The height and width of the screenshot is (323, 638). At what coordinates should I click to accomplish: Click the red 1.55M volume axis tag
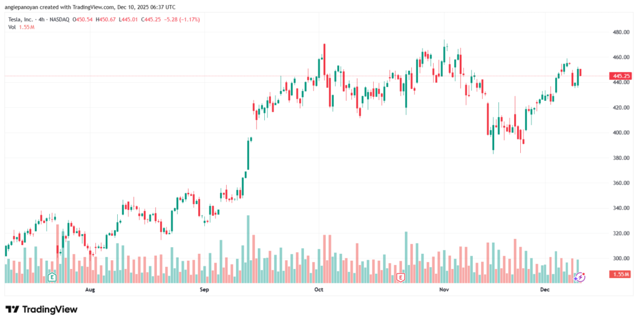click(x=622, y=274)
